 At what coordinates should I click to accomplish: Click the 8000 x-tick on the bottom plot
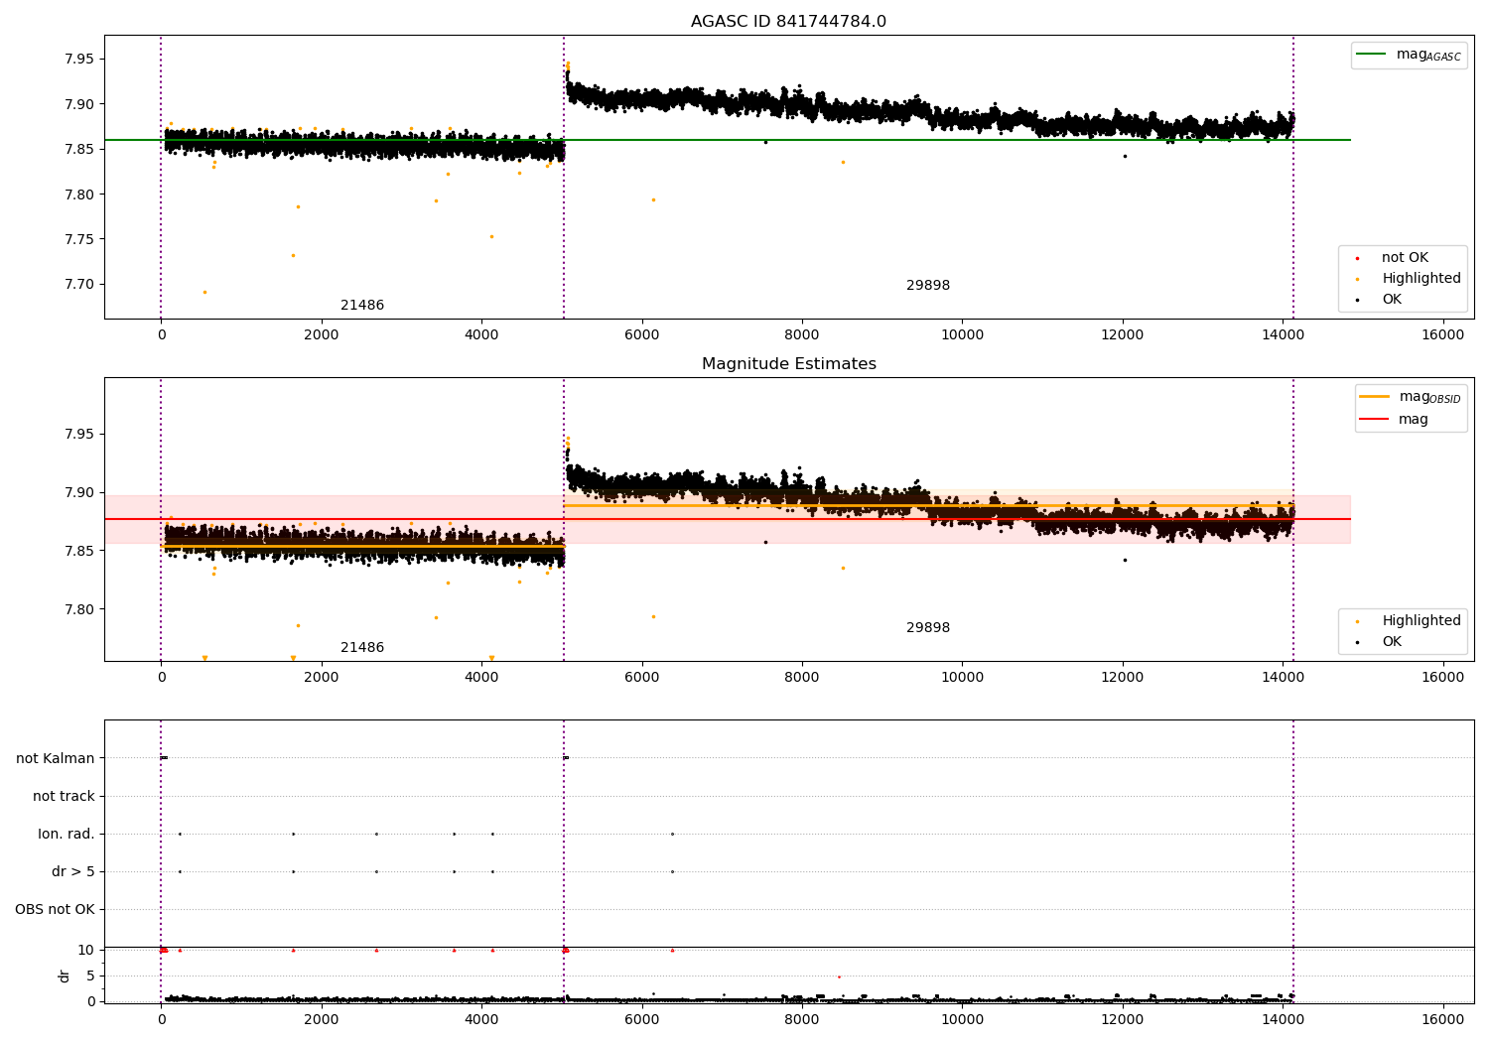point(802,1019)
